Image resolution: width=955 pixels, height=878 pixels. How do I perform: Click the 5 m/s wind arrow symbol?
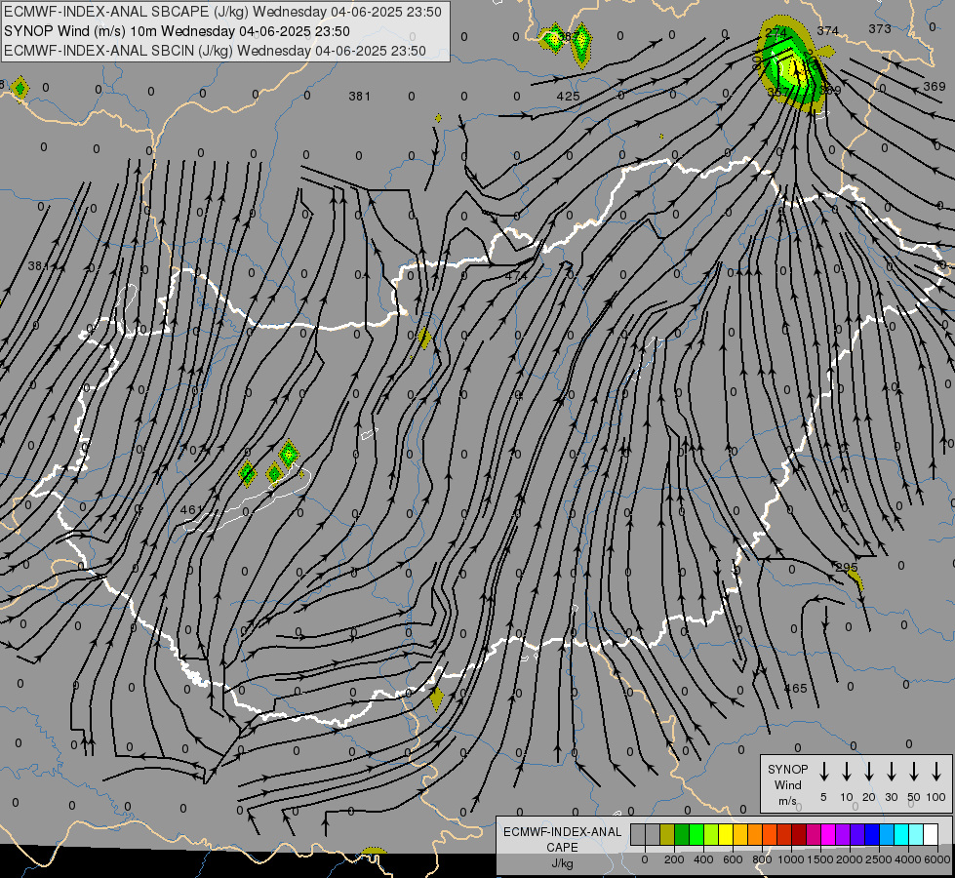[x=823, y=772]
